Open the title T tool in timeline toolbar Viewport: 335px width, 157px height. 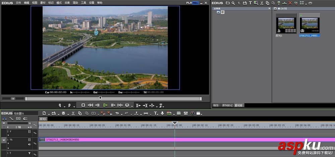155,114
